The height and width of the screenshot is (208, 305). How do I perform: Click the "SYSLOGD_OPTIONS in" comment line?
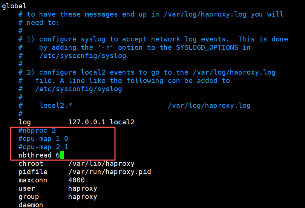pos(134,47)
